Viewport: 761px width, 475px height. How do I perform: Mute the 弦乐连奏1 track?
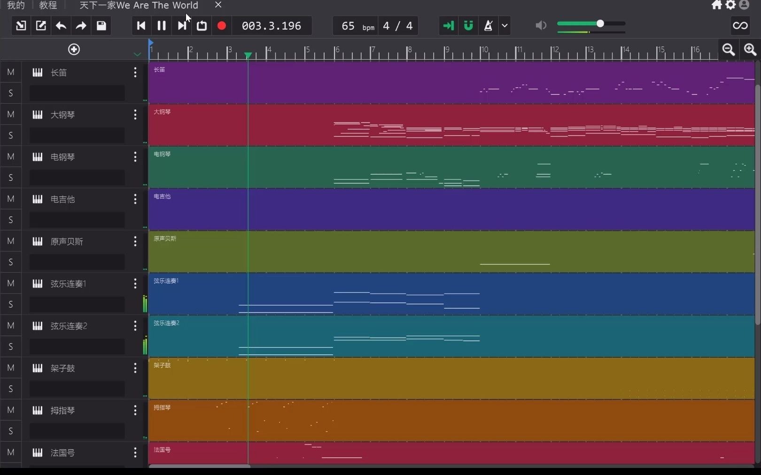[11, 283]
